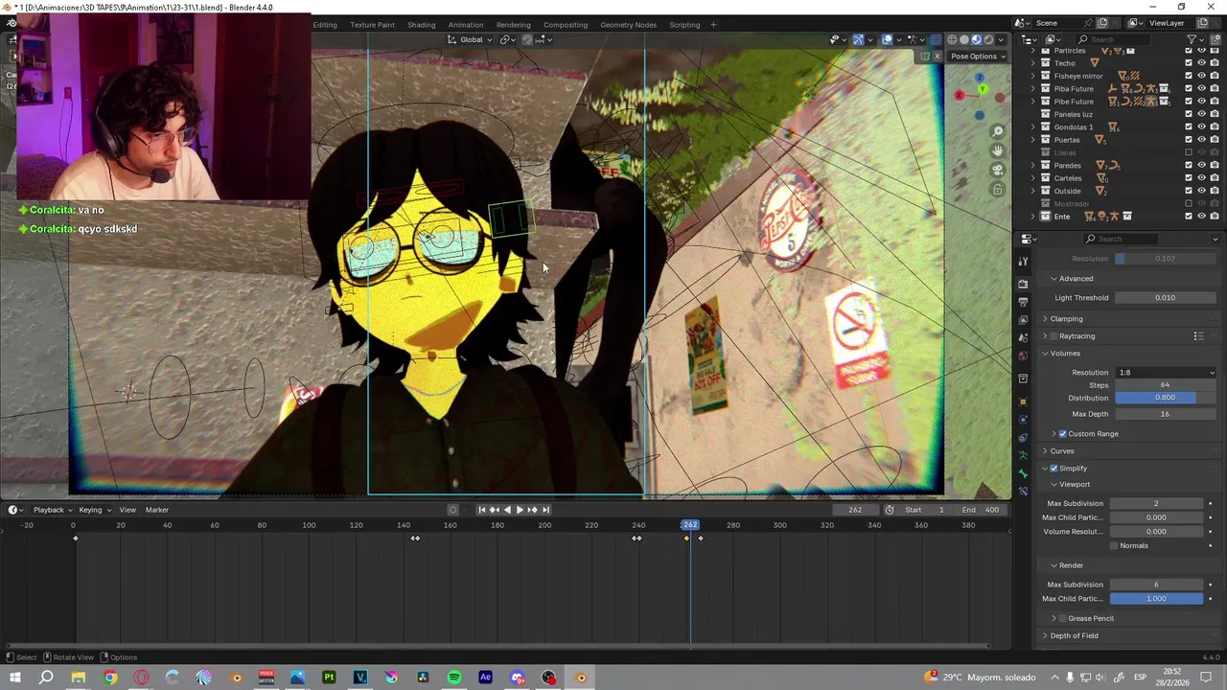Screen dimensions: 1227x690
Task: Play the animation forward
Action: click(520, 510)
